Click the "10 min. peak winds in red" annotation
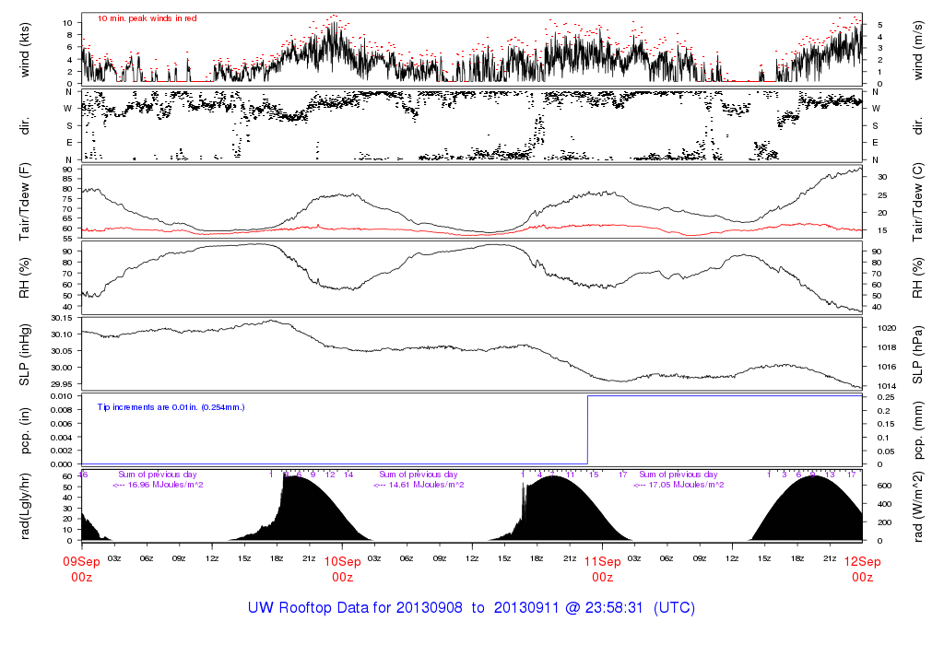The height and width of the screenshot is (645, 944). tap(147, 18)
